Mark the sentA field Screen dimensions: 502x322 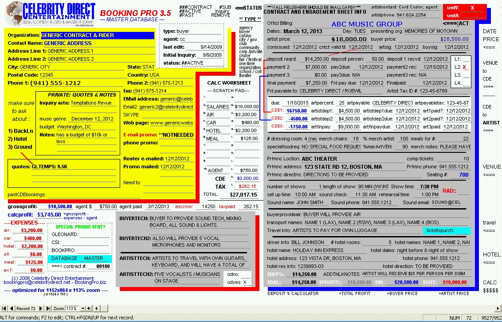tap(472, 16)
